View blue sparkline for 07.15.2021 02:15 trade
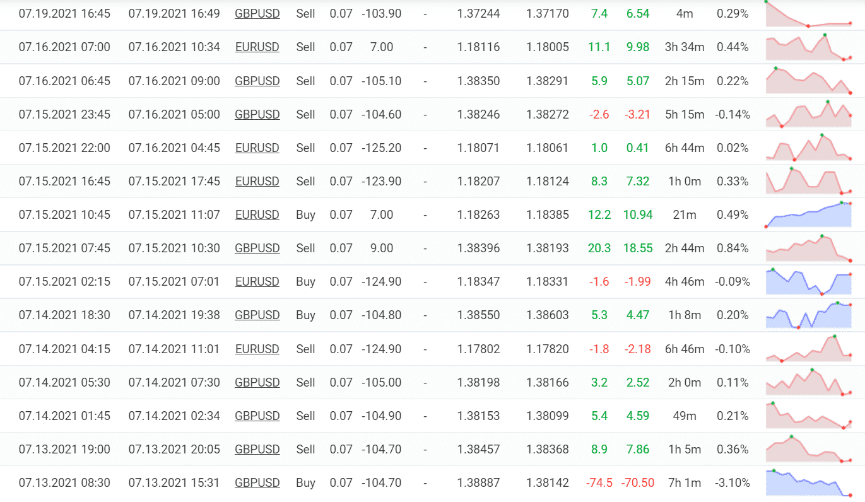Viewport: 865px width, 502px height. pyautogui.click(x=809, y=281)
